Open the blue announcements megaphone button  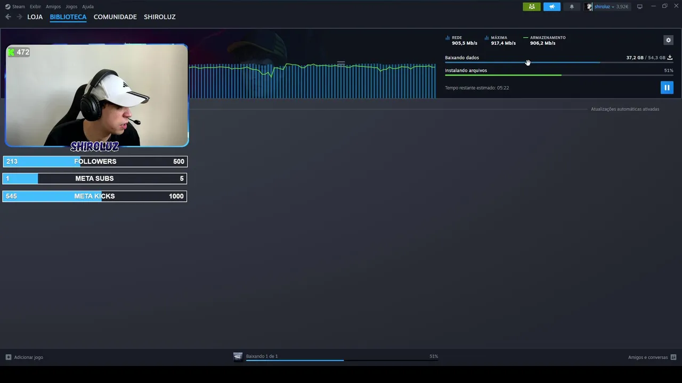coord(552,6)
